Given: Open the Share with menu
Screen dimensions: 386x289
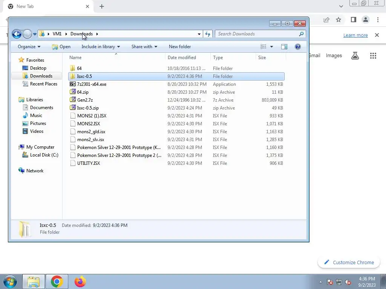Looking at the screenshot, I should [144, 47].
